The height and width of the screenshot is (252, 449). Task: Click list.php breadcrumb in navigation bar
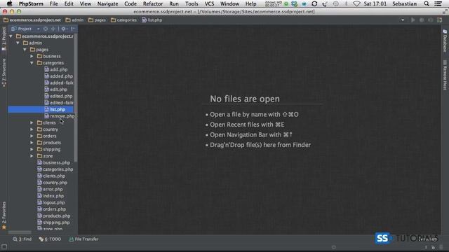(152, 20)
